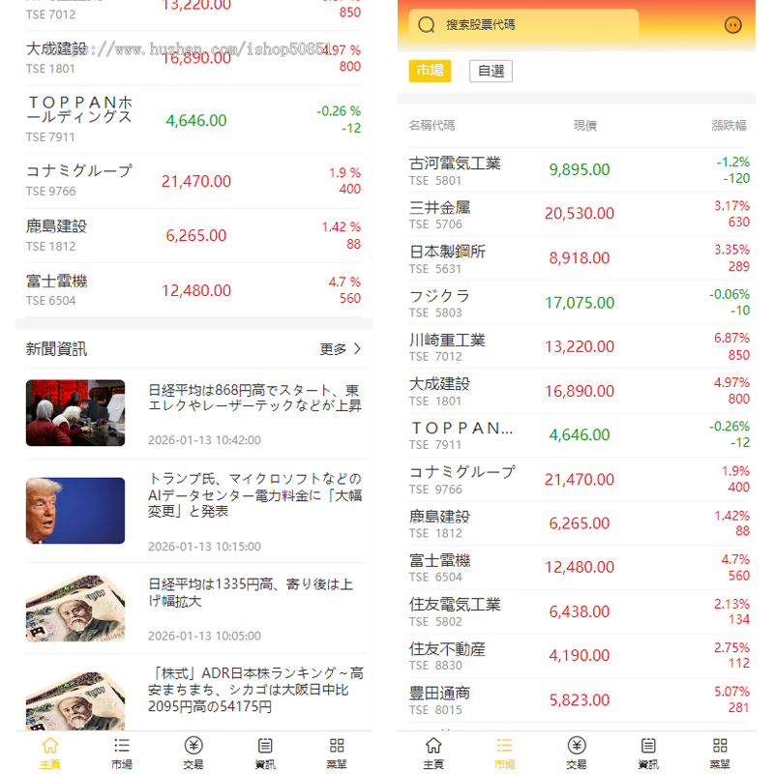Click timestamp 2026-01-13 10:15:00
Image resolution: width=774 pixels, height=774 pixels.
tap(204, 547)
